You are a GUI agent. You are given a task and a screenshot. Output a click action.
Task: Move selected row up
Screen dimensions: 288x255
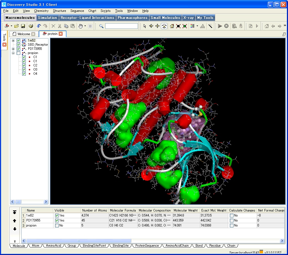point(15,220)
